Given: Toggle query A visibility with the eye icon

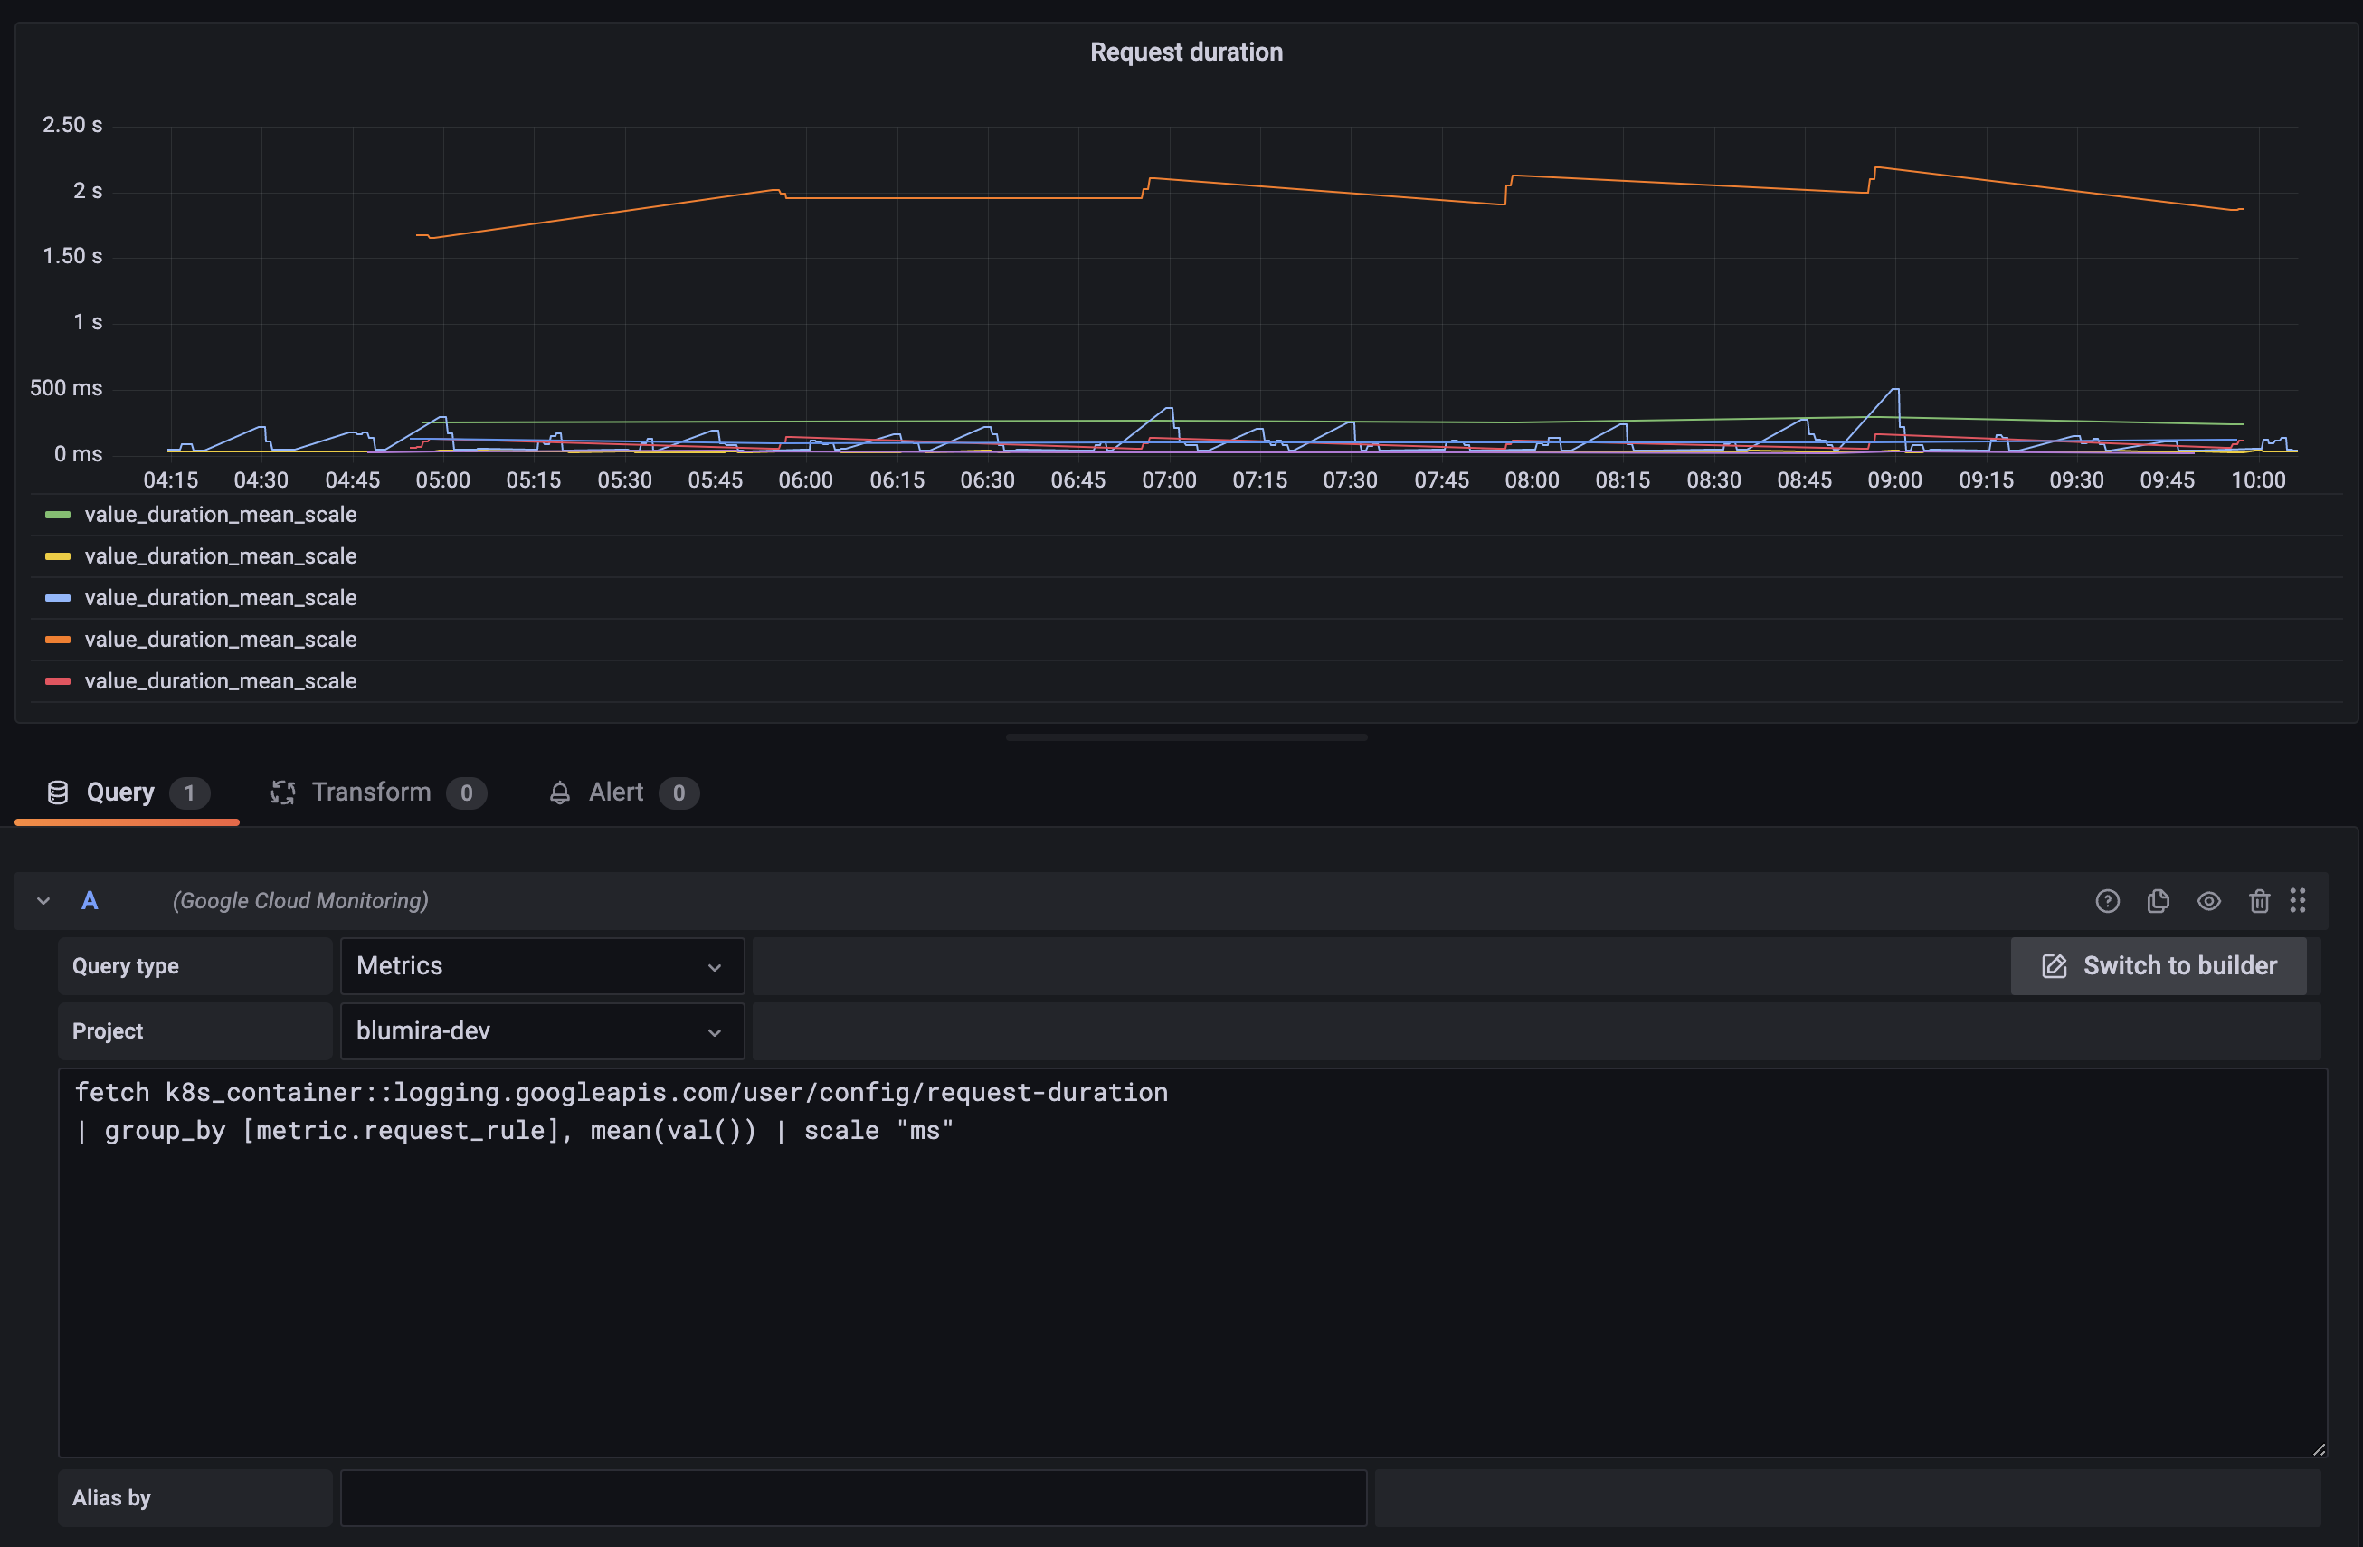Looking at the screenshot, I should click(x=2210, y=900).
